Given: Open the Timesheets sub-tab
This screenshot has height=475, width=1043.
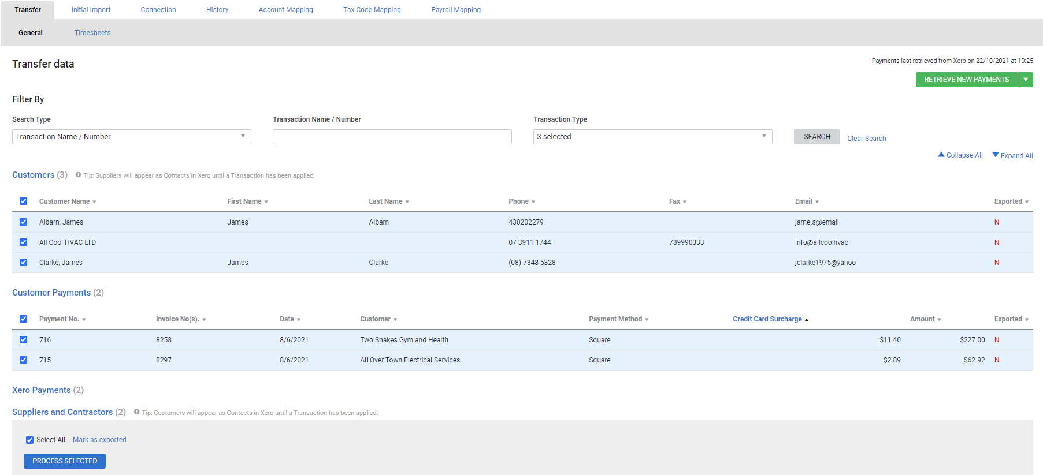Looking at the screenshot, I should pos(92,33).
